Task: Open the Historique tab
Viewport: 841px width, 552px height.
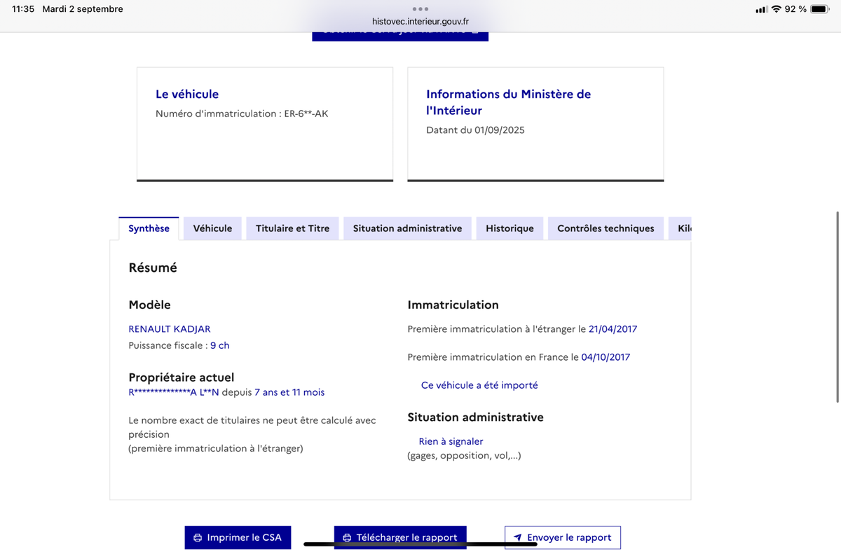Action: click(510, 228)
